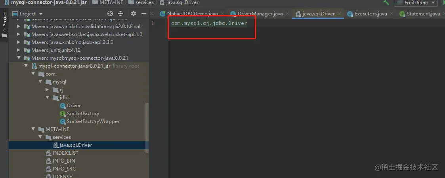Open the FruitDemo run configuration dropdown
The width and height of the screenshot is (445, 178).
(x=416, y=3)
